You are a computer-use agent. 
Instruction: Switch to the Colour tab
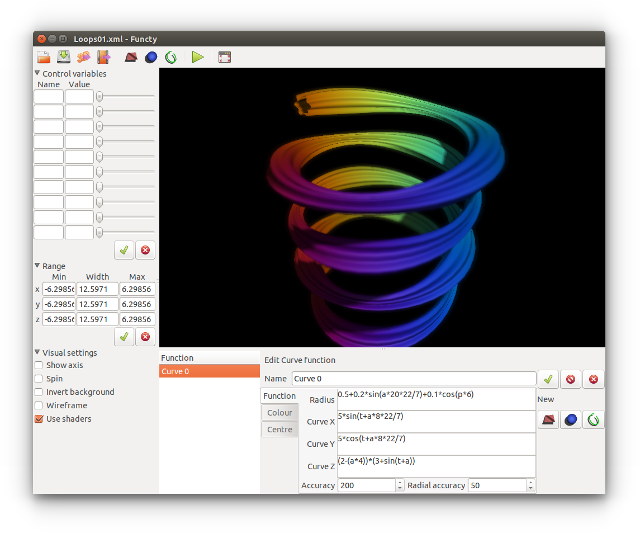coord(279,413)
